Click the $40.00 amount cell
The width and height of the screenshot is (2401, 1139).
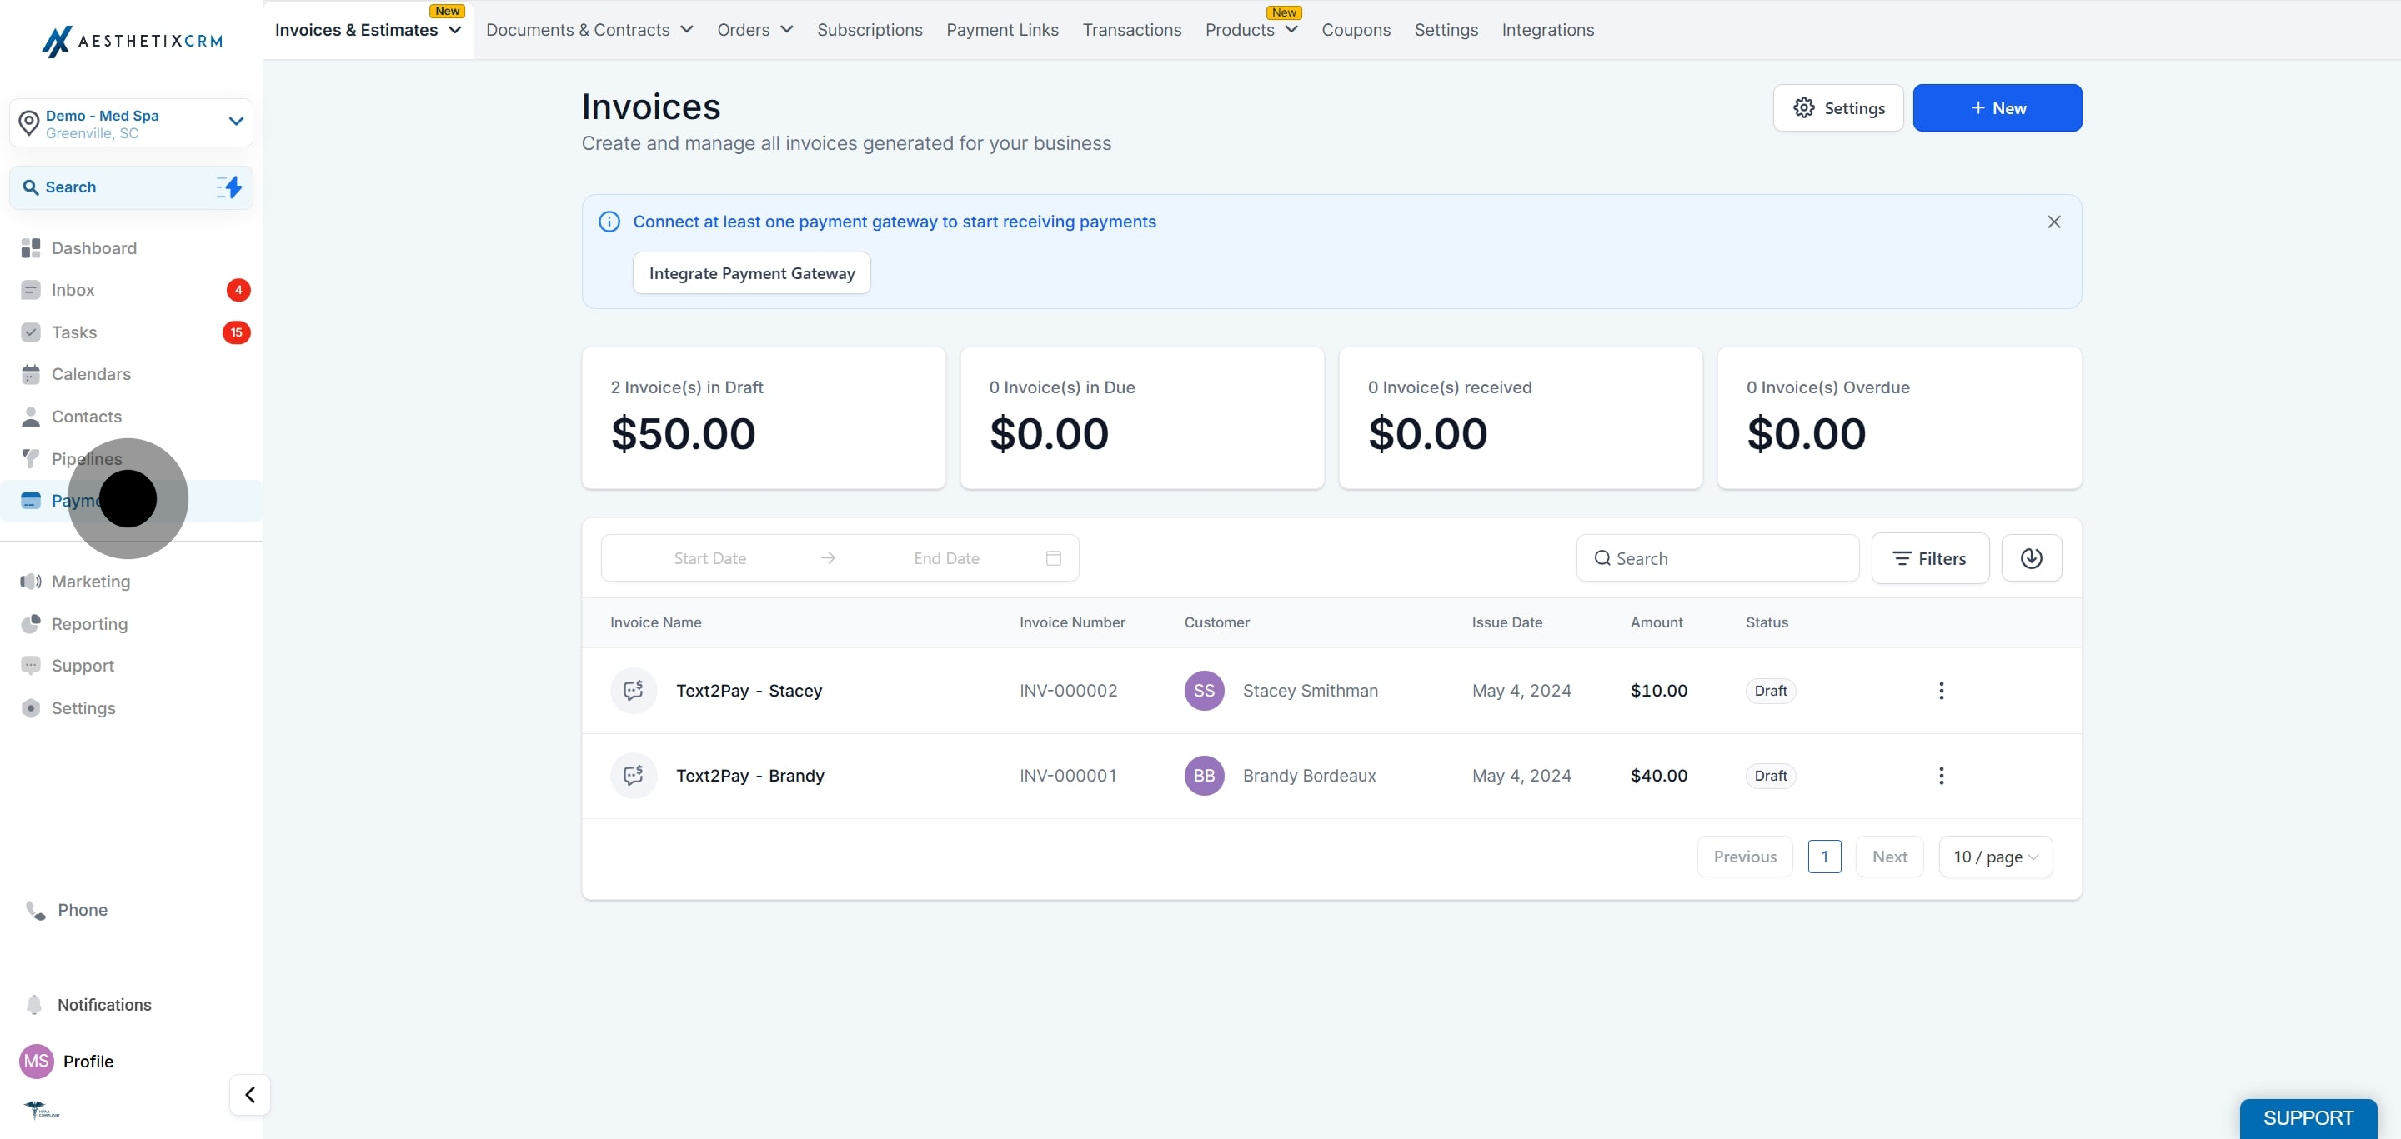1658,776
